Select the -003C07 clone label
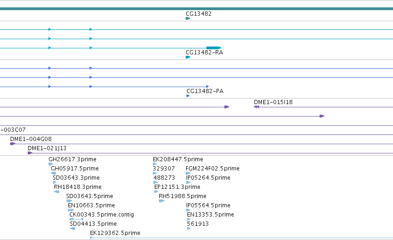 point(13,130)
